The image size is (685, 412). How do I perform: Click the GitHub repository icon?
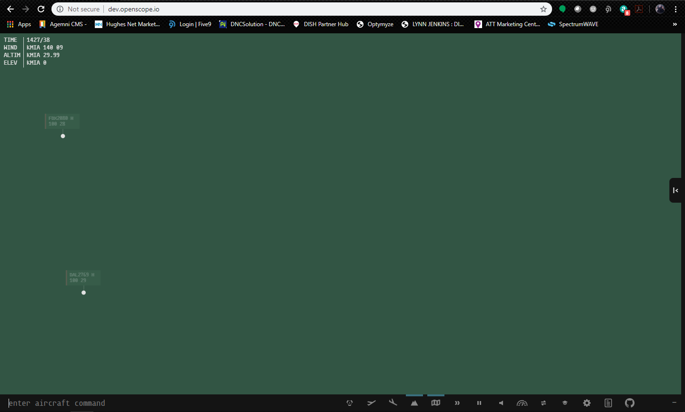629,403
